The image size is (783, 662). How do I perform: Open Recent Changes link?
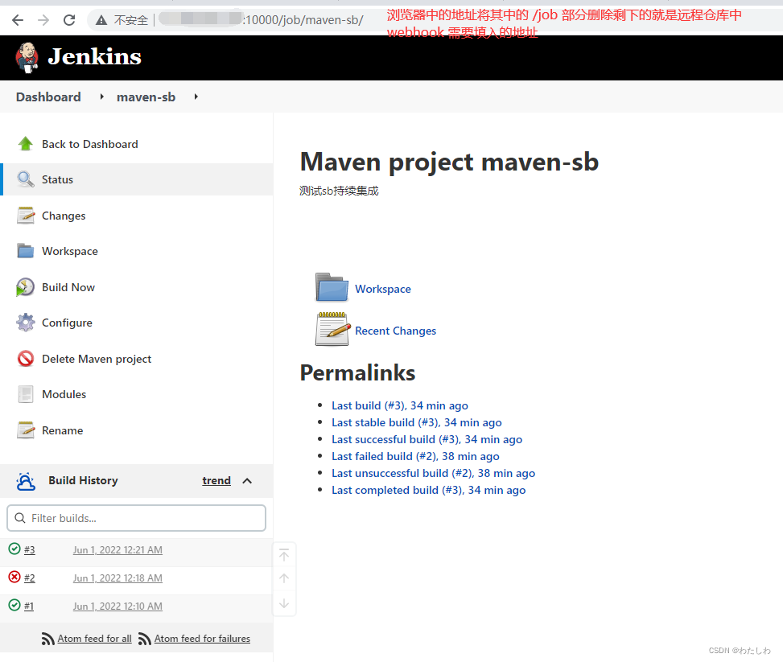point(395,331)
